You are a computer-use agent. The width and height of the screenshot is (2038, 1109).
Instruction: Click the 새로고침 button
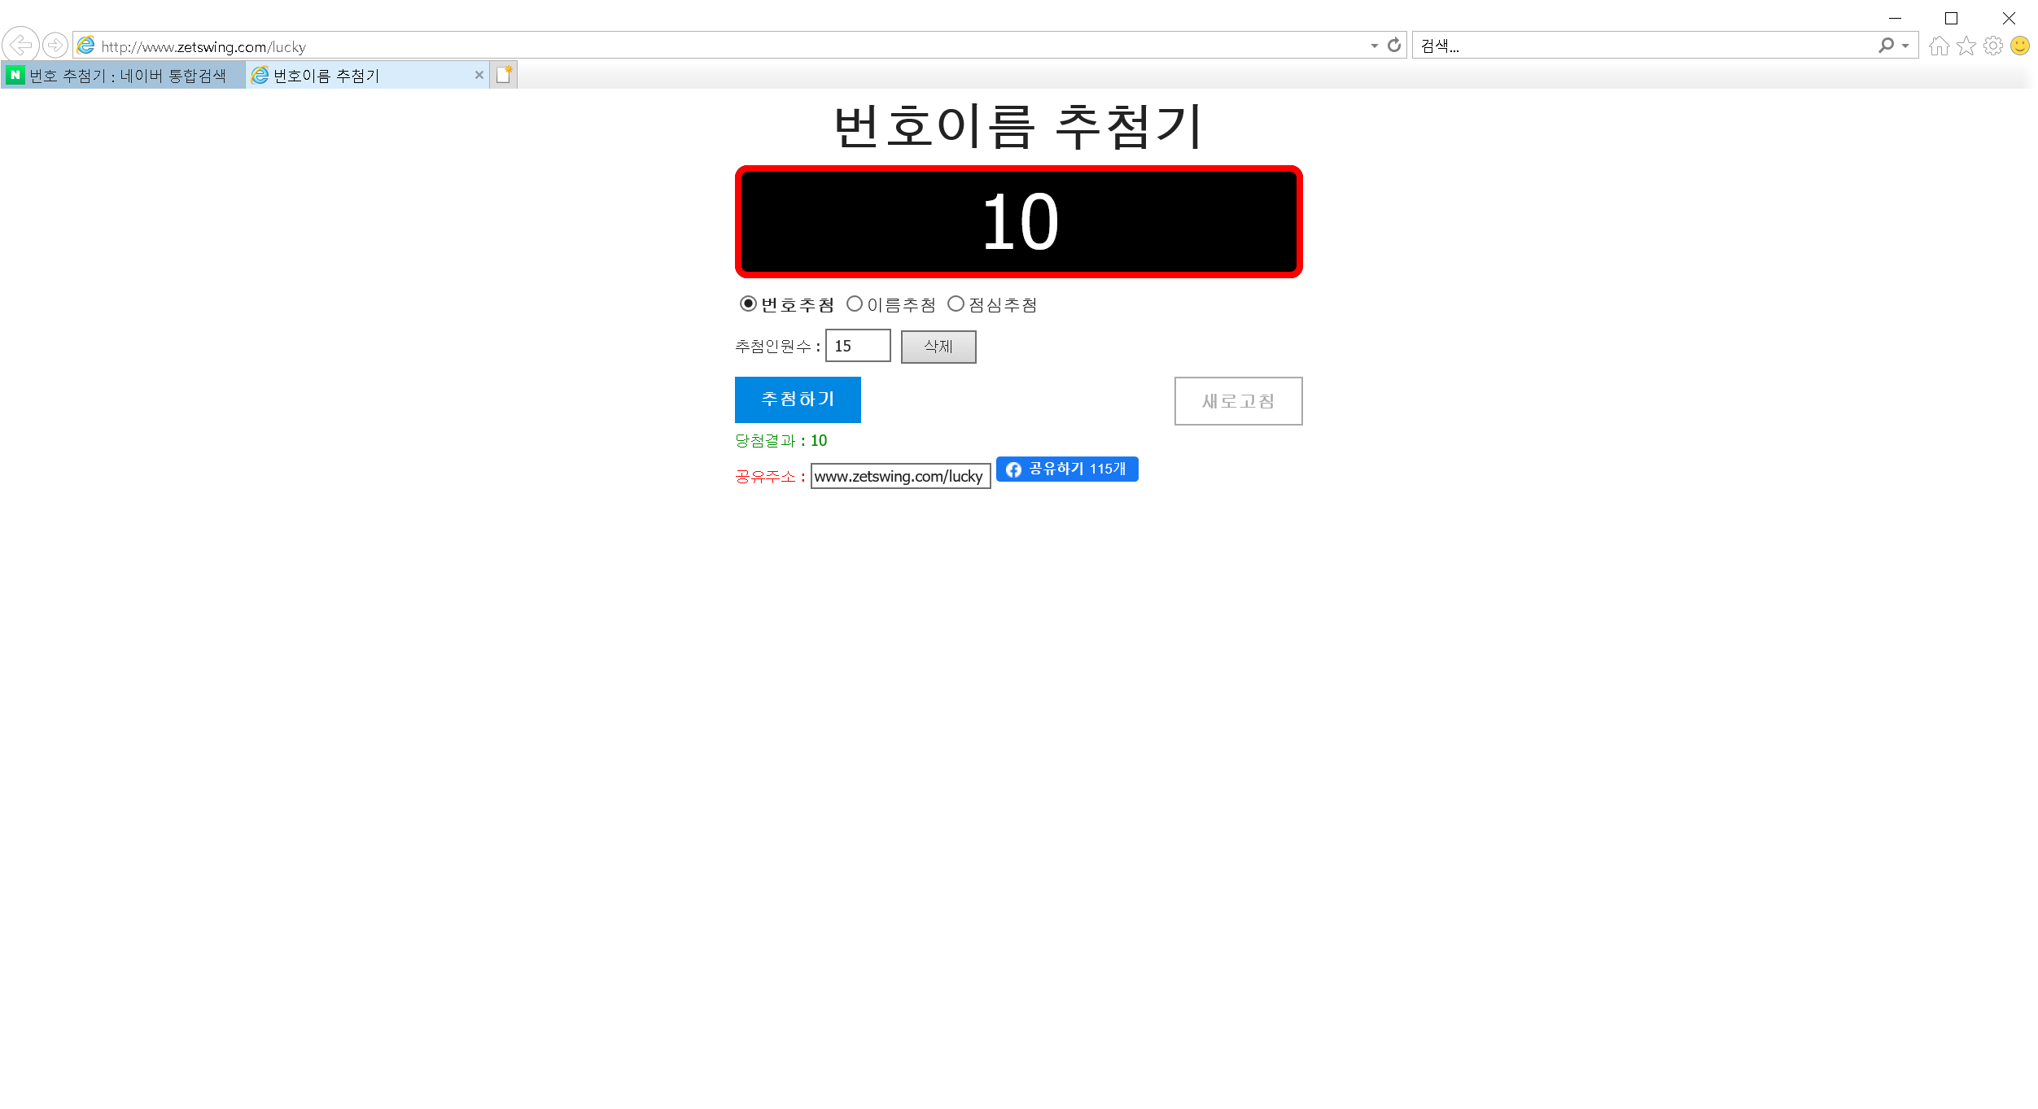[1238, 401]
